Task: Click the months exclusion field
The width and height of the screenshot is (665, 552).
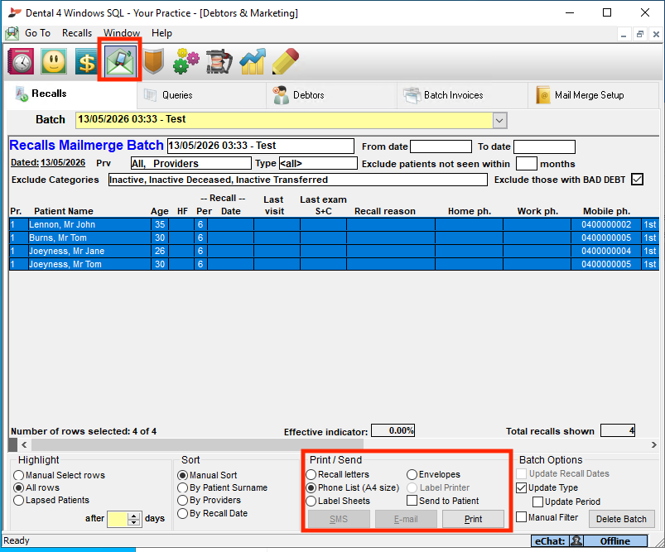Action: [527, 163]
